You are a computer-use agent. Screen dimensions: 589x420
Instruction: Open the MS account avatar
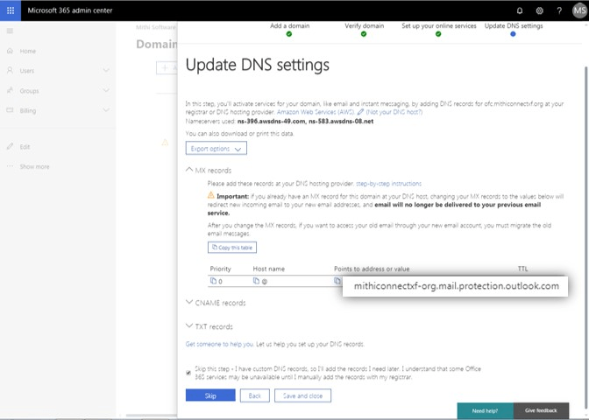tap(579, 10)
